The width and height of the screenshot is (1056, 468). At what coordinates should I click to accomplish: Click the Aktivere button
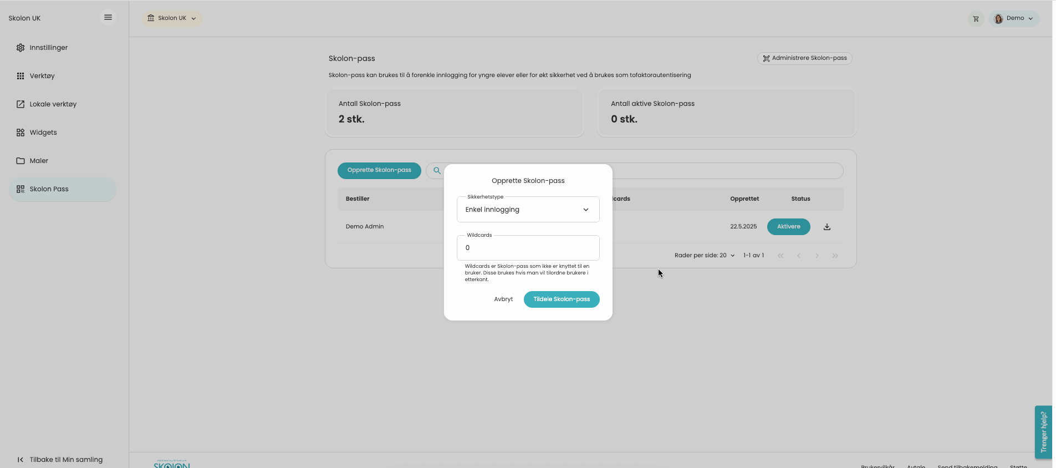tap(788, 227)
